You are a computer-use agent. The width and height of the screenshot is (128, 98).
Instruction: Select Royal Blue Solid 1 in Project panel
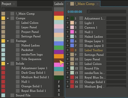[34, 91]
